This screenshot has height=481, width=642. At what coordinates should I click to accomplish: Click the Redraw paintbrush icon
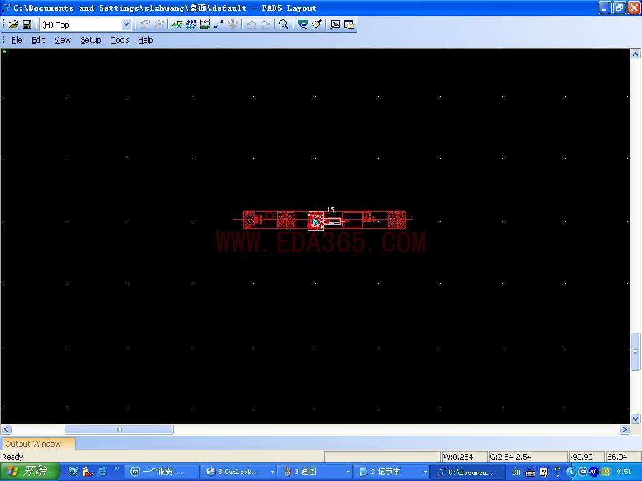pyautogui.click(x=317, y=24)
